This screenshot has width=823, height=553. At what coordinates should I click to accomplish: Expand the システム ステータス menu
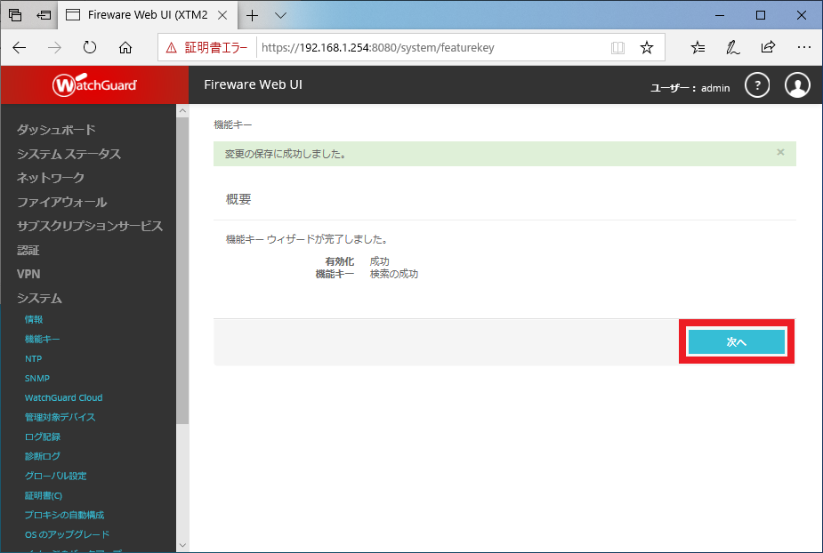69,154
